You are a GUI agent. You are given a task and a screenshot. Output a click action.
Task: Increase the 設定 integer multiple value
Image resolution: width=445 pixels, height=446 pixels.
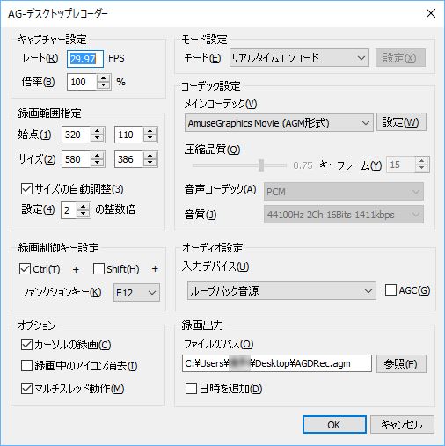(84, 206)
